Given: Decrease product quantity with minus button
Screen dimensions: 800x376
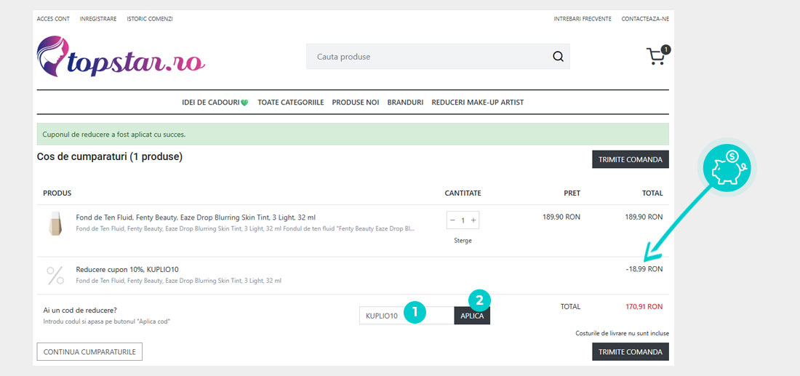Looking at the screenshot, I should click(x=452, y=220).
